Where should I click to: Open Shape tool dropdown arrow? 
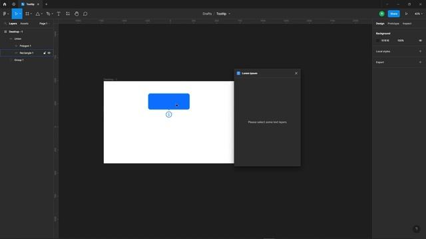[x=41, y=14]
